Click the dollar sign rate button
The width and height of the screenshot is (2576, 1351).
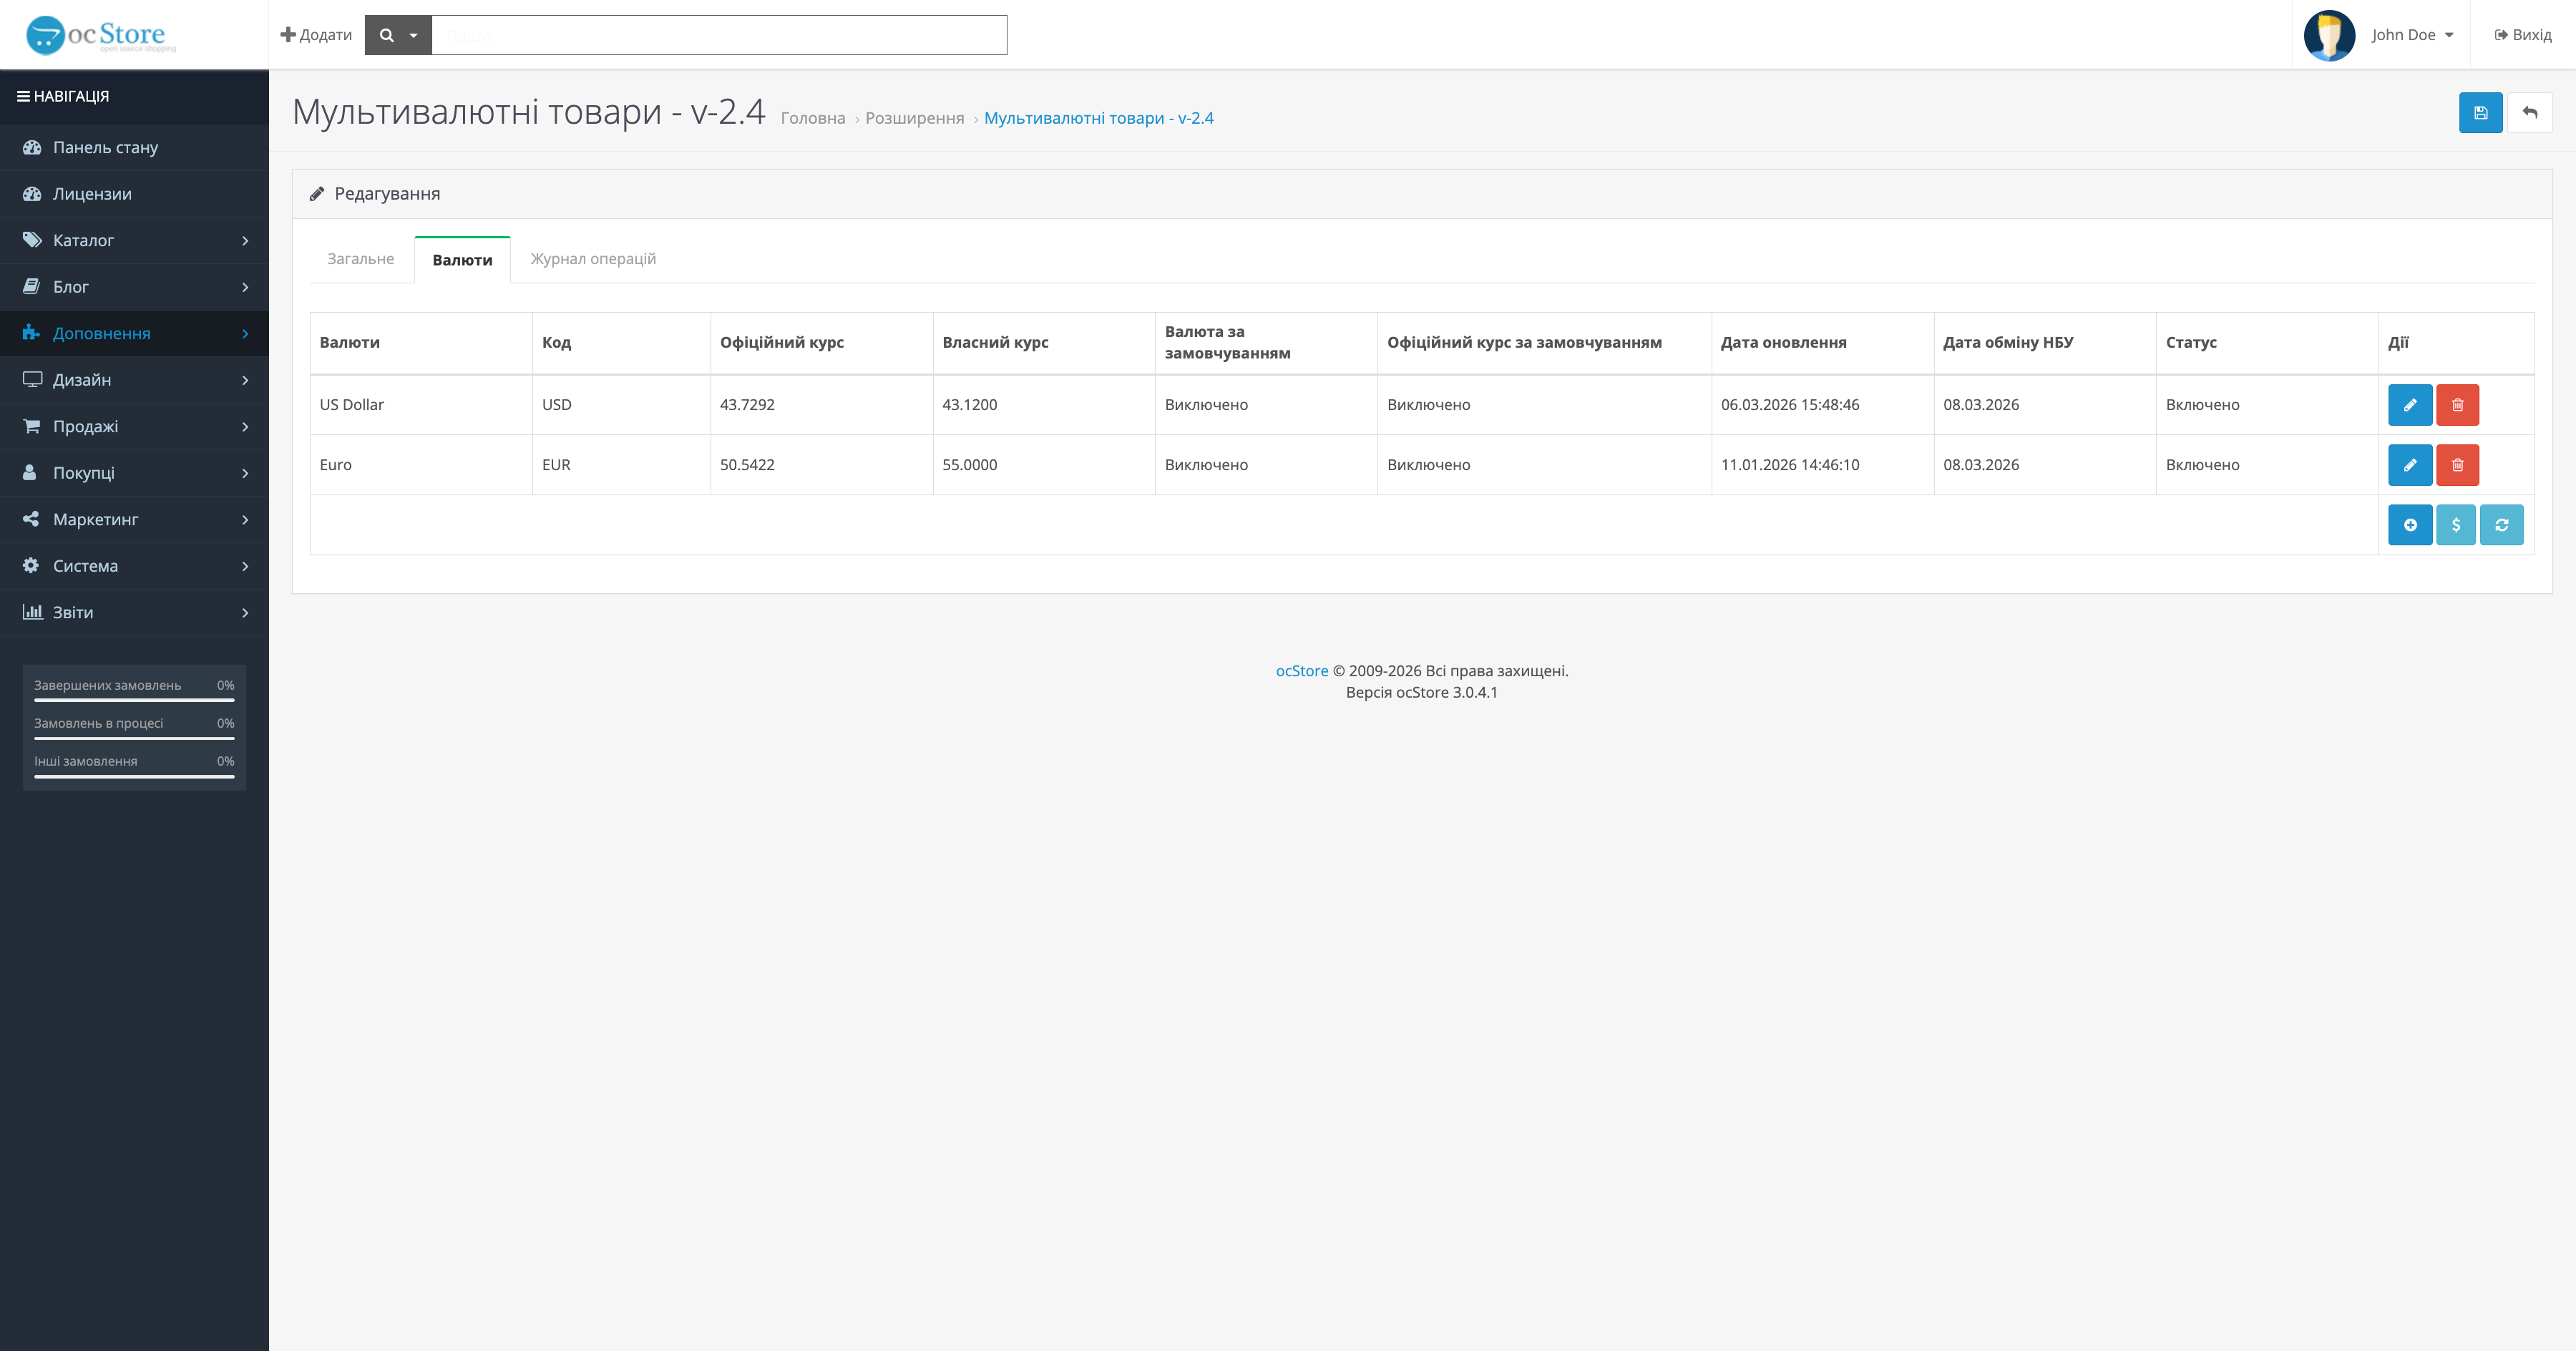click(x=2455, y=525)
